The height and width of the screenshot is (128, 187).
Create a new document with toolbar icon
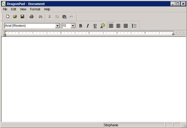point(8,16)
